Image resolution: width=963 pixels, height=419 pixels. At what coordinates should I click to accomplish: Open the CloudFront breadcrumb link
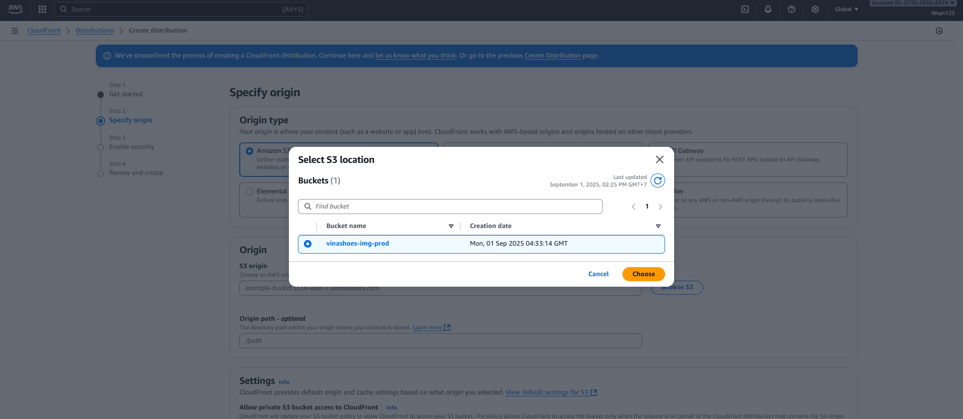[44, 30]
